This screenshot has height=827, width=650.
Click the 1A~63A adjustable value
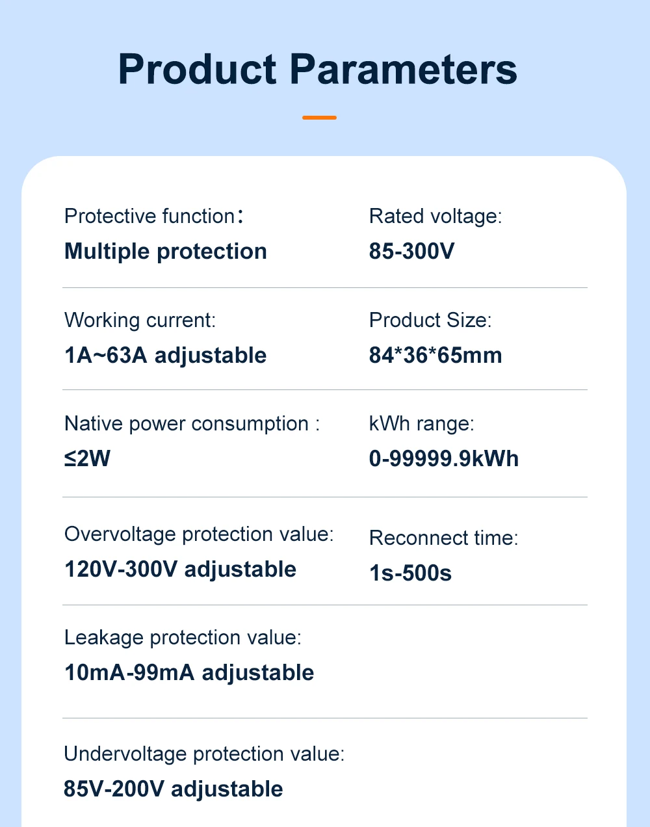click(x=165, y=356)
